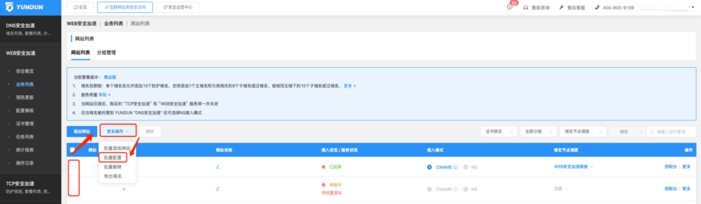The image size is (701, 204).
Task: Switch to the 分组管理 tab
Action: [x=106, y=53]
